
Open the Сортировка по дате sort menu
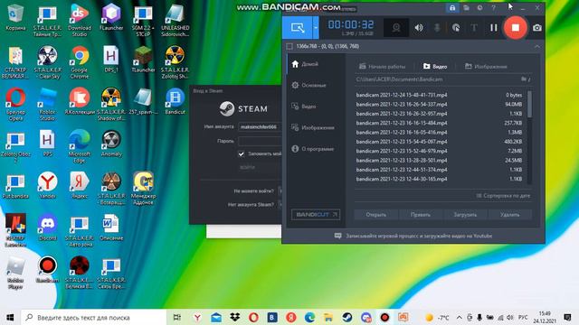tap(503, 196)
